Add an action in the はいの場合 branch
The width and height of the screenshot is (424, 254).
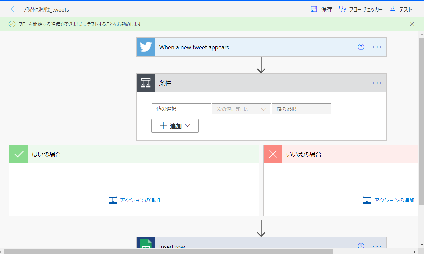pos(134,200)
